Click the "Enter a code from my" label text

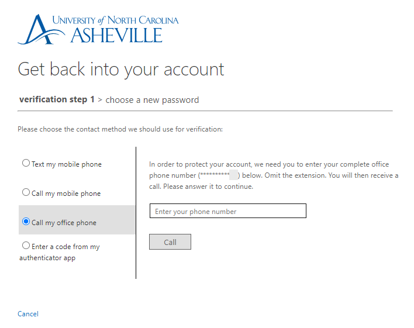pos(65,247)
